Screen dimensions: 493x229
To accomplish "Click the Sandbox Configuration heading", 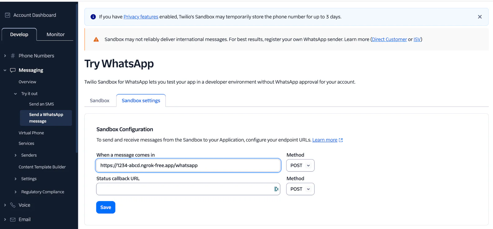I will 124,129.
